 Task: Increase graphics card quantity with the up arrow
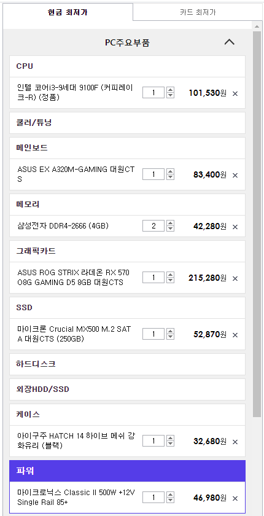click(x=170, y=275)
